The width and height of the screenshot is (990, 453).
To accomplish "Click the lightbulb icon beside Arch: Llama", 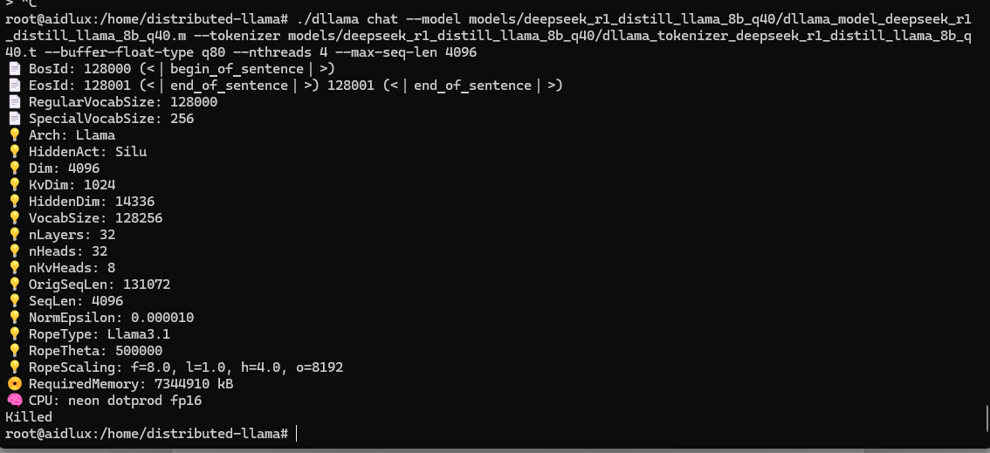I will click(x=14, y=135).
